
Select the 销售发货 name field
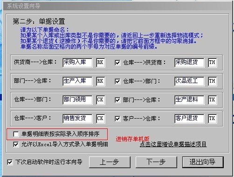[x=77, y=119]
